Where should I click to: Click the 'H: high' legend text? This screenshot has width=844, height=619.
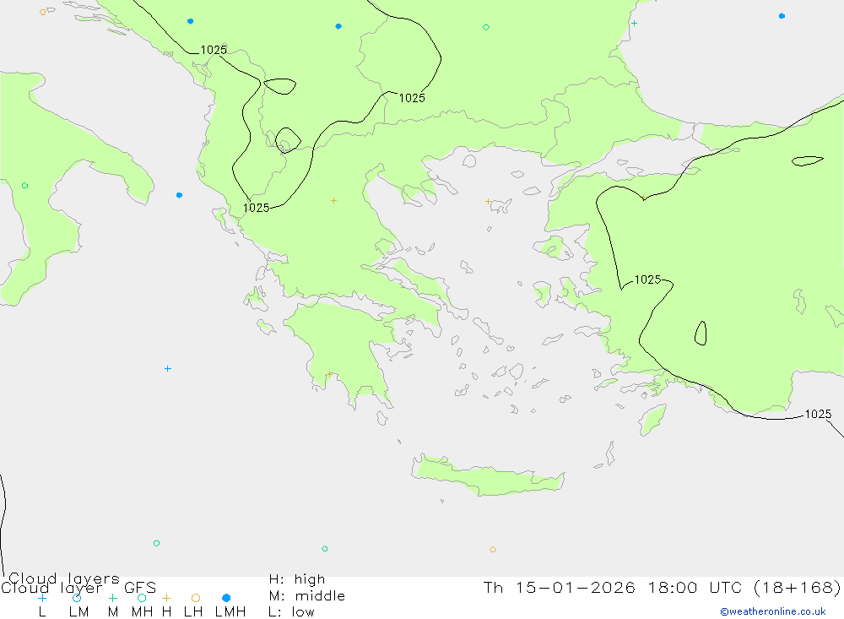point(297,579)
